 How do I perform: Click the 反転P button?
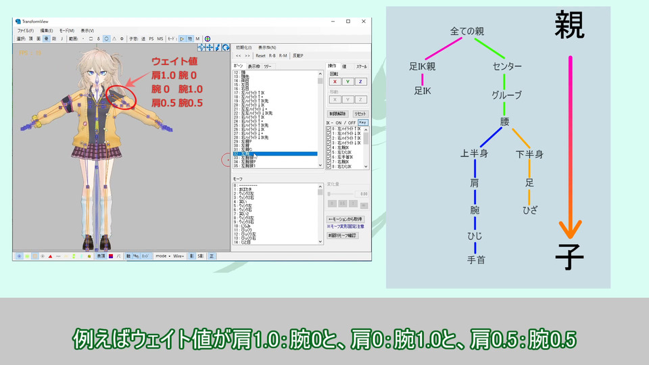tap(298, 55)
